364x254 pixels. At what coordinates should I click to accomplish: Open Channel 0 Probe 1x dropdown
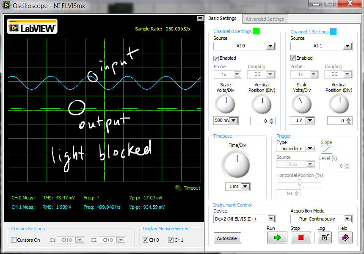point(237,75)
